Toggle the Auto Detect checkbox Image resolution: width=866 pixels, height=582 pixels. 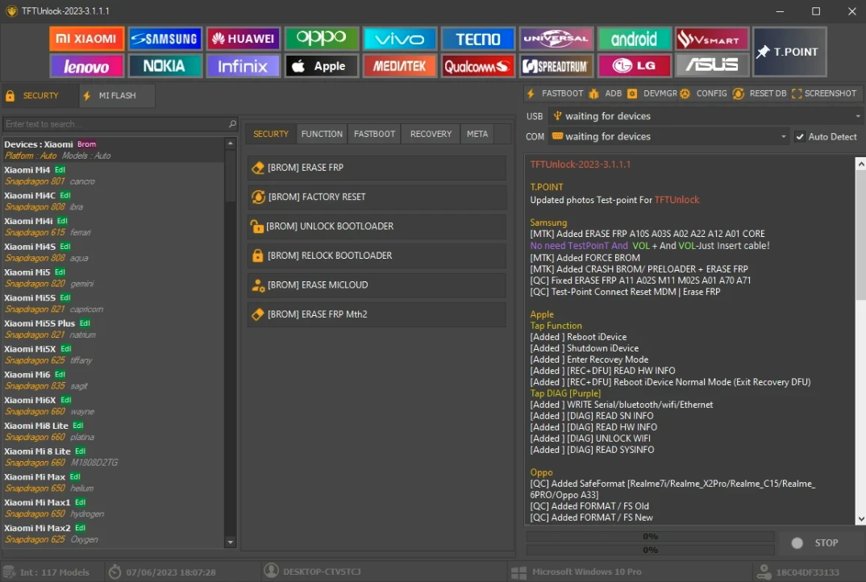coord(800,136)
